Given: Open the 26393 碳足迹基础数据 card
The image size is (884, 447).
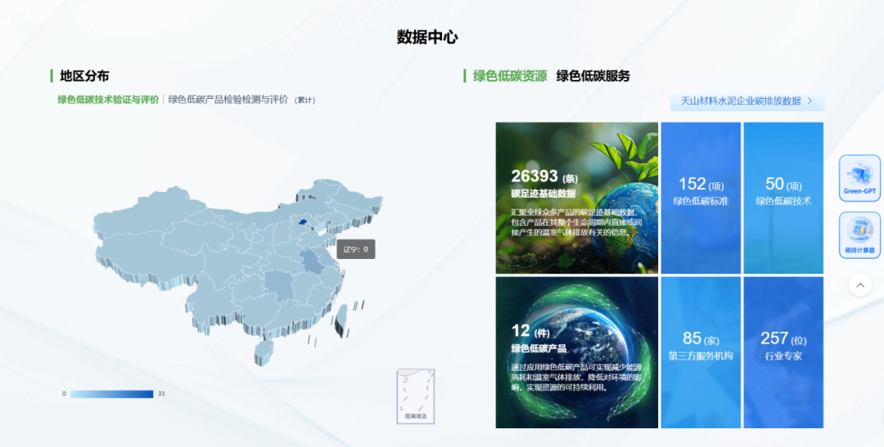Looking at the screenshot, I should pyautogui.click(x=576, y=198).
